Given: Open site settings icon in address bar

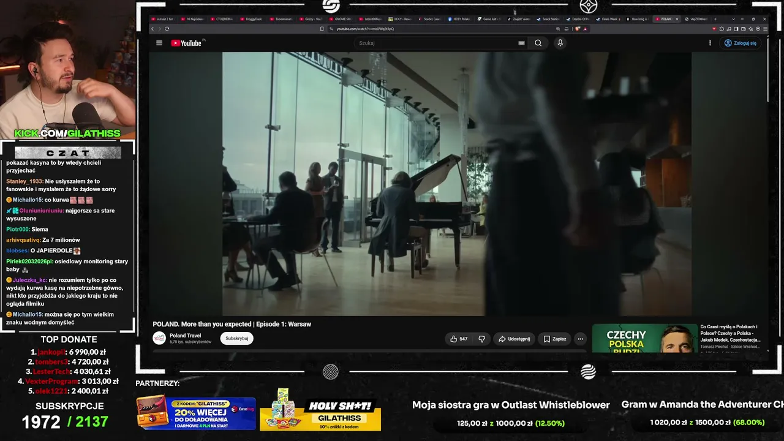Looking at the screenshot, I should (x=331, y=29).
